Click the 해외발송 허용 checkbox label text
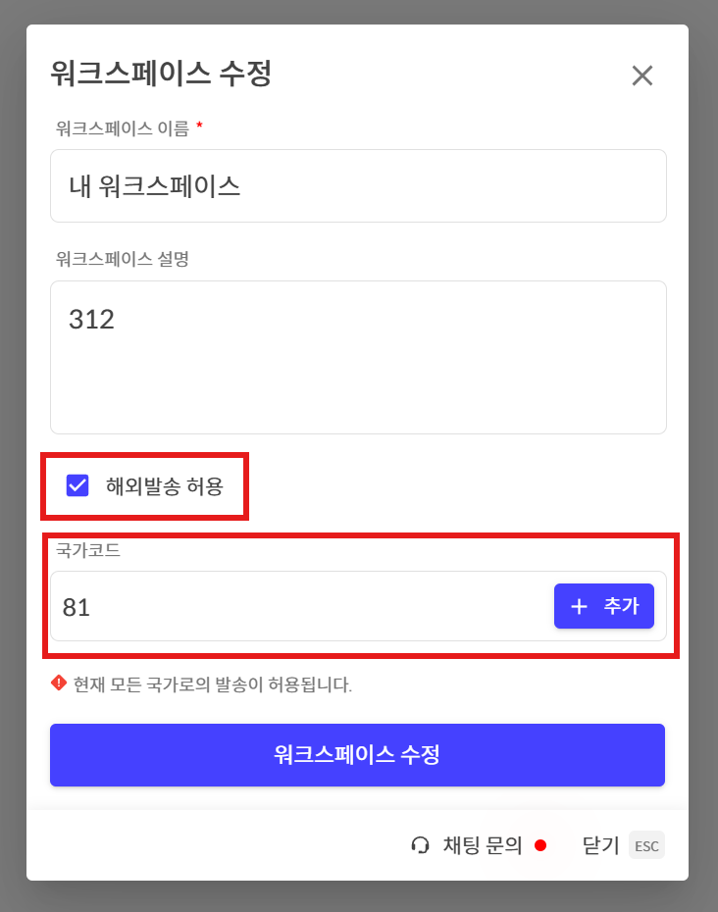Screen dimensions: 718x912 pyautogui.click(x=165, y=485)
